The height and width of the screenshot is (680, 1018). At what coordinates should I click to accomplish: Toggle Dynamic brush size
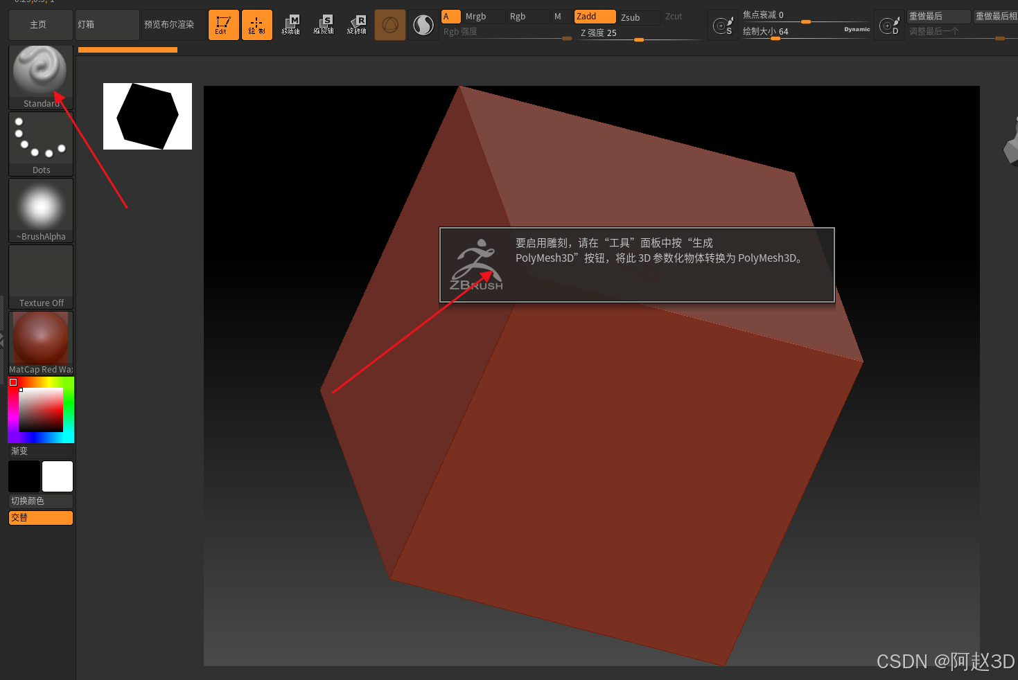pyautogui.click(x=857, y=30)
